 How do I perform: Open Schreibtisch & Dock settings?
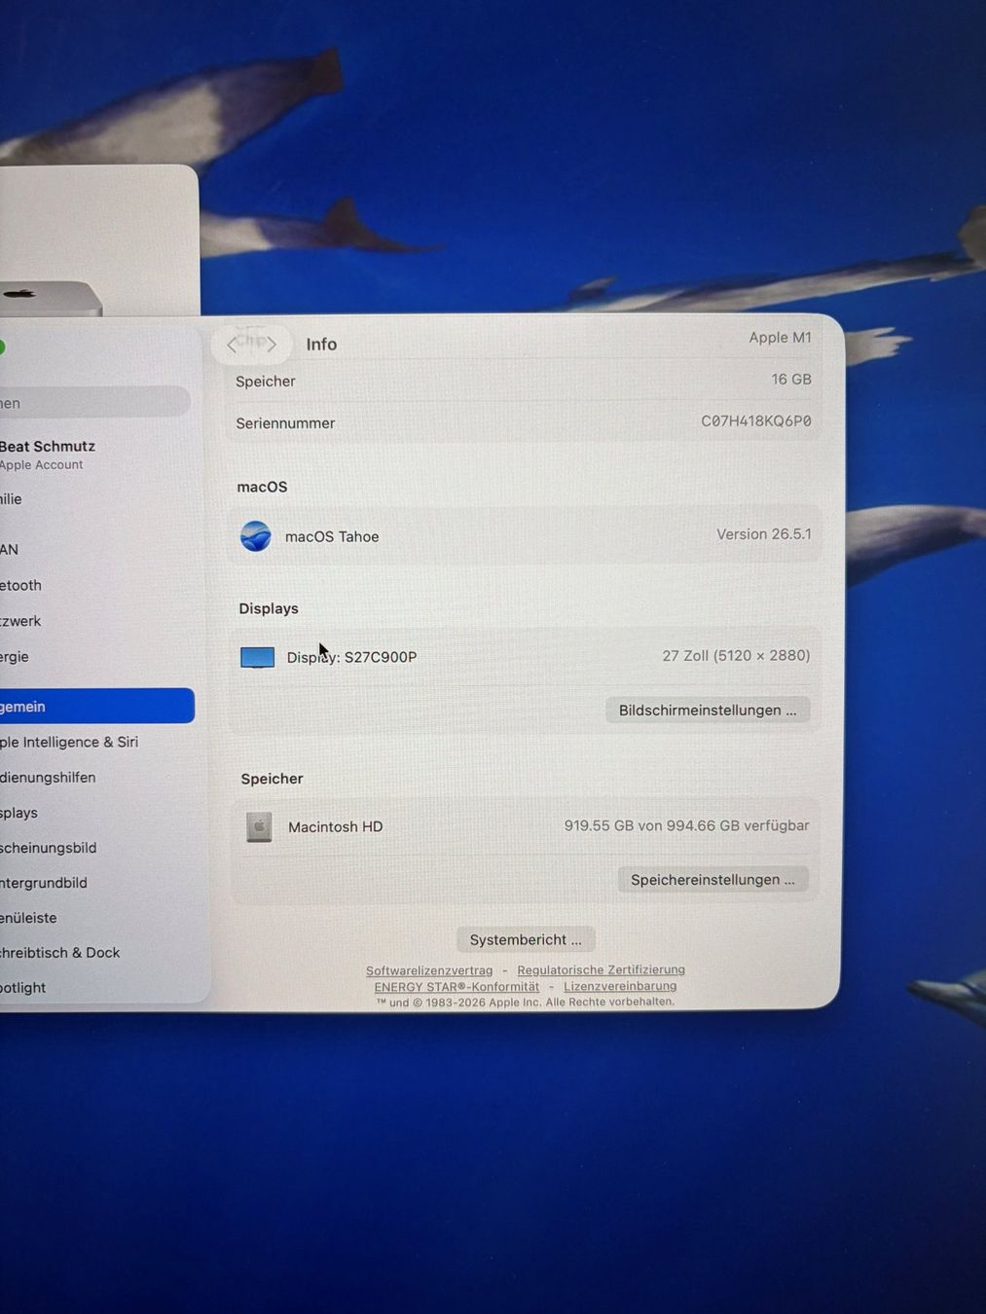[60, 953]
